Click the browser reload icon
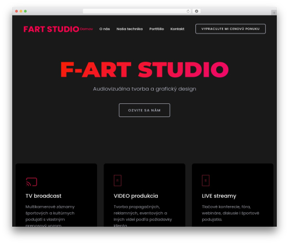 [x=188, y=11]
